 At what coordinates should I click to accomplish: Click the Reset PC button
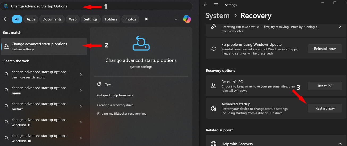coord(325,86)
